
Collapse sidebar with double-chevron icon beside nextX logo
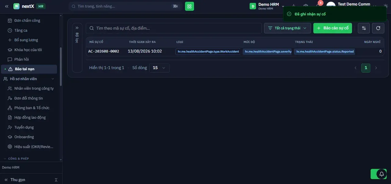coord(7,6)
